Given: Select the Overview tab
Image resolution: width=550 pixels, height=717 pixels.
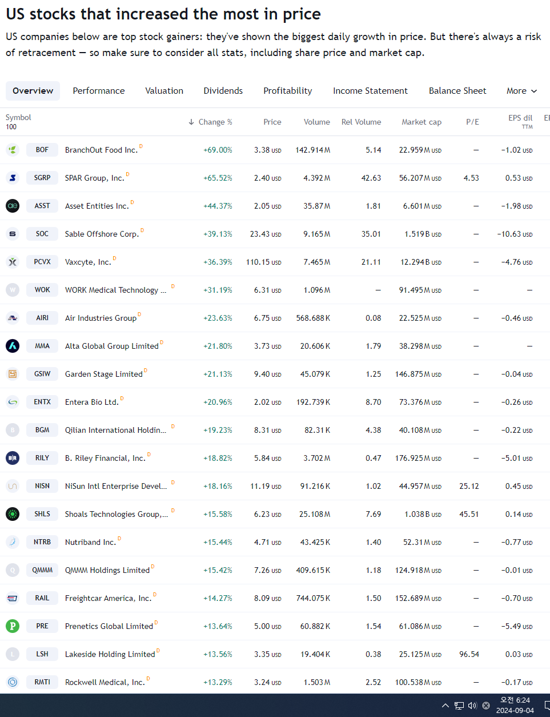Looking at the screenshot, I should click(33, 91).
